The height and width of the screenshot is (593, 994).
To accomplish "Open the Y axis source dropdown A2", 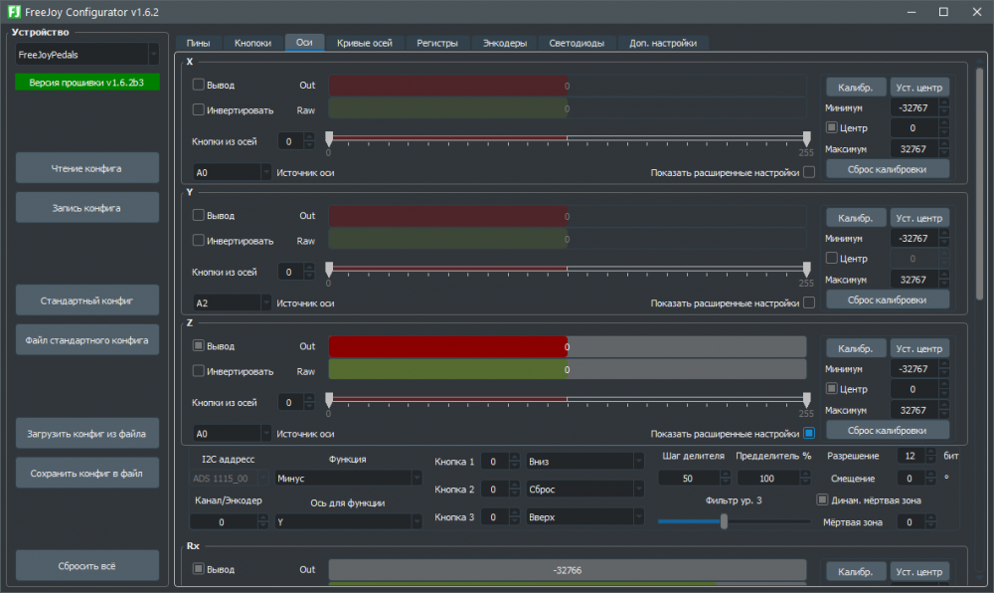I will tap(232, 302).
